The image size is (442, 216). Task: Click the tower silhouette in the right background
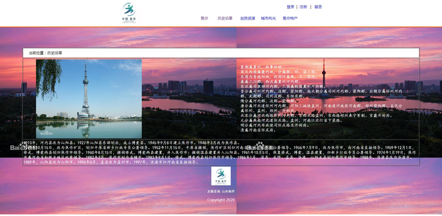click(324, 79)
